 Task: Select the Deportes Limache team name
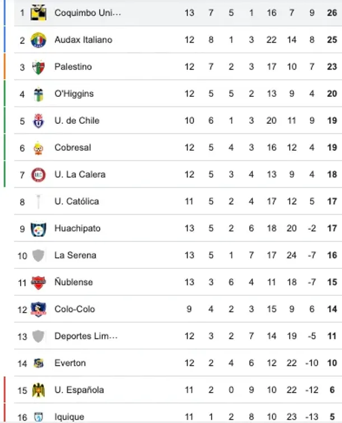pyautogui.click(x=86, y=336)
